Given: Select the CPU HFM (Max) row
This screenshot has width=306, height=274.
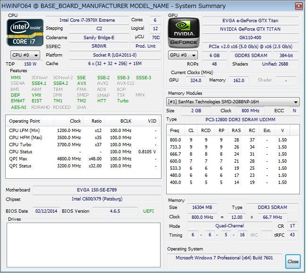Looking at the screenshot, I should tap(83, 138).
